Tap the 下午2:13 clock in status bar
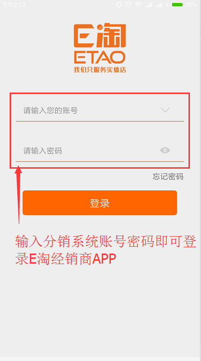 14,5
